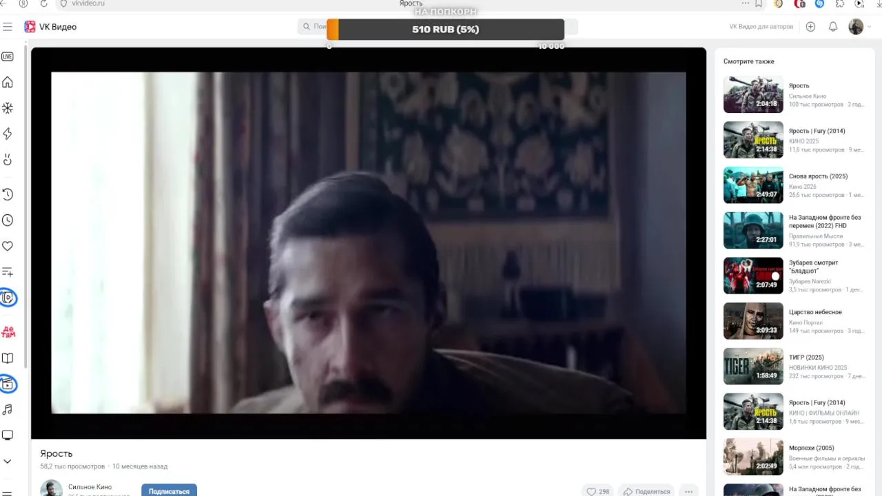Screen dimensions: 882x496
Task: Open playlists icon in sidebar
Action: pyautogui.click(x=8, y=272)
